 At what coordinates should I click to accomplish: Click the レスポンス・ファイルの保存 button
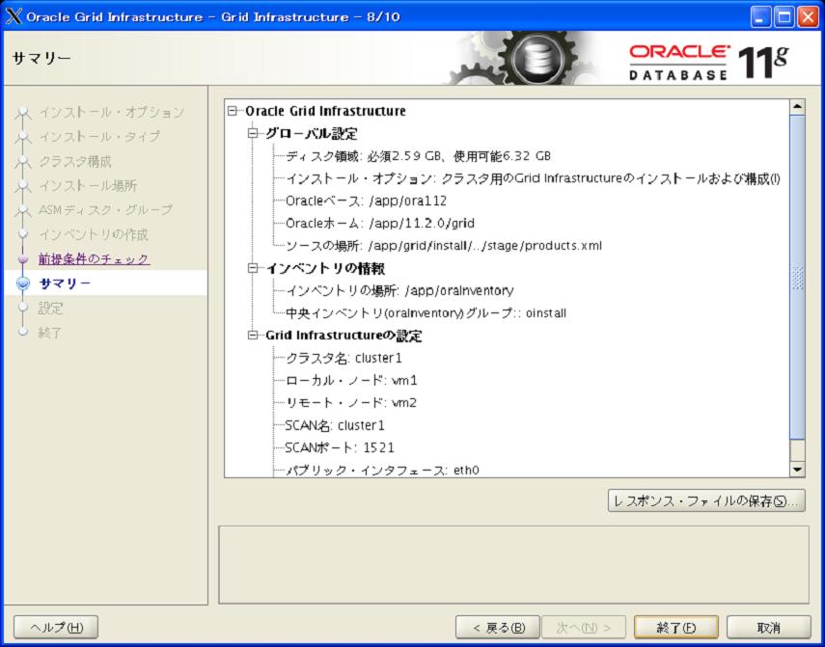pyautogui.click(x=706, y=500)
